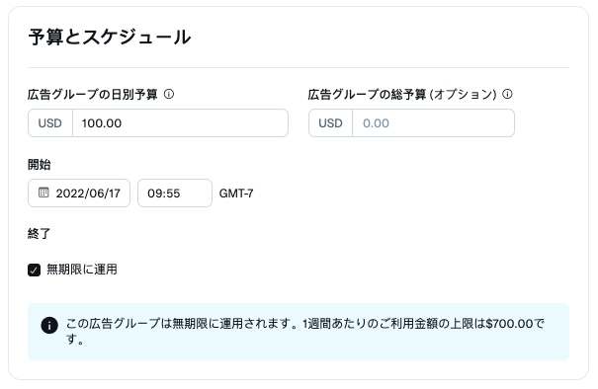Image resolution: width=598 pixels, height=389 pixels.
Task: Click the 広告グループの日別予算 label text
Action: [92, 94]
